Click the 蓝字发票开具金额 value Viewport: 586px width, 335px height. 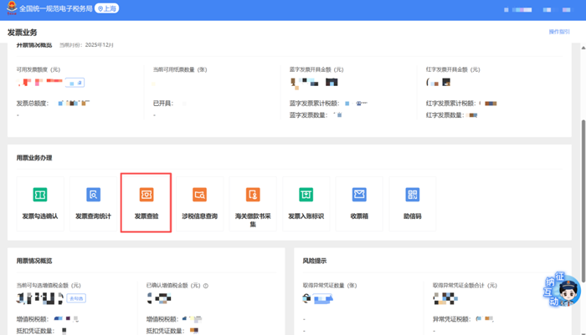pyautogui.click(x=314, y=83)
